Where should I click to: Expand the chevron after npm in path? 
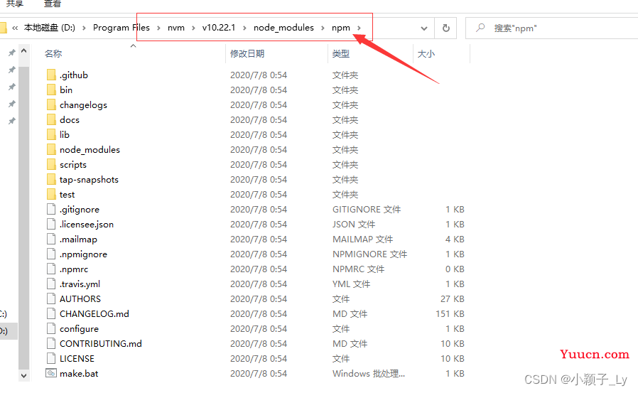tap(359, 28)
